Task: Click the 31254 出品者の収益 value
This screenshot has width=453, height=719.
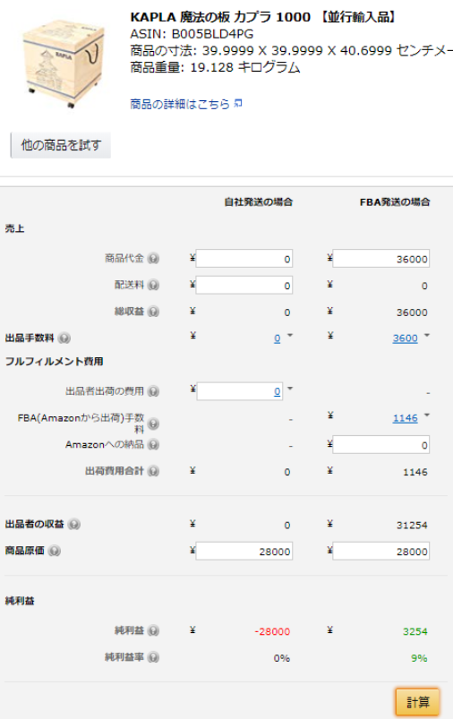Action: point(412,525)
